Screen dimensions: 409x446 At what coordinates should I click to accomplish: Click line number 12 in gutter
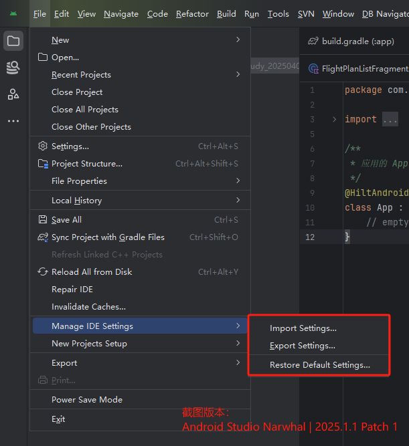tap(310, 237)
